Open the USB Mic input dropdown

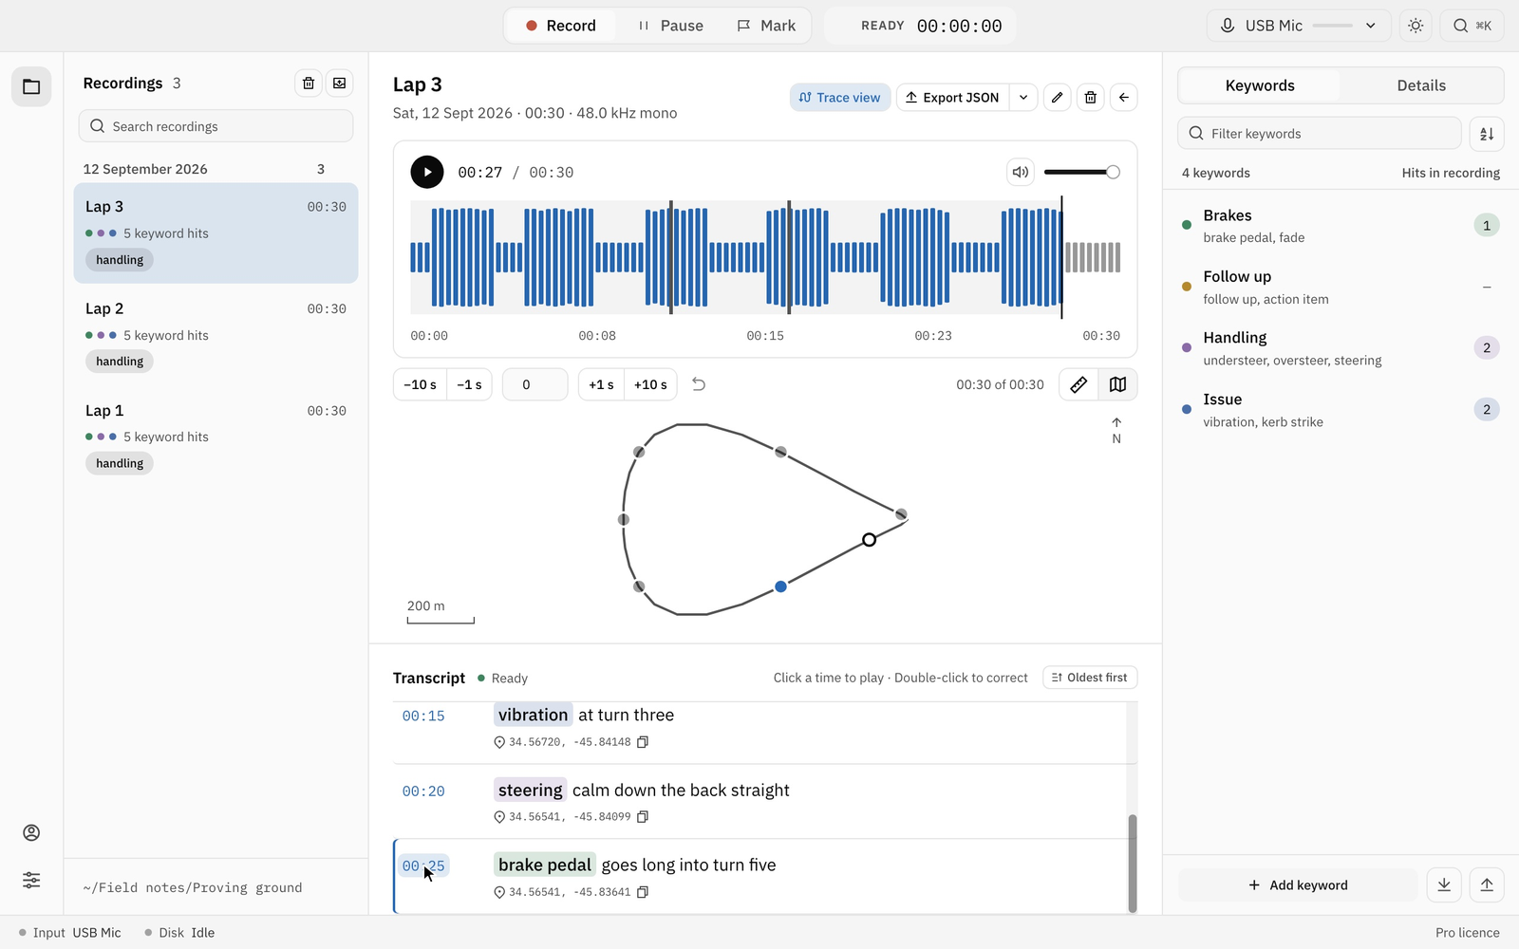point(1299,26)
